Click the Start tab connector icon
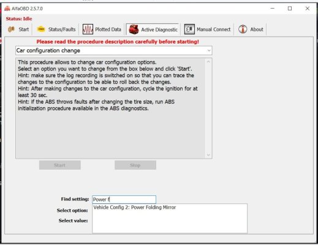318x245 pixels. click(x=11, y=29)
